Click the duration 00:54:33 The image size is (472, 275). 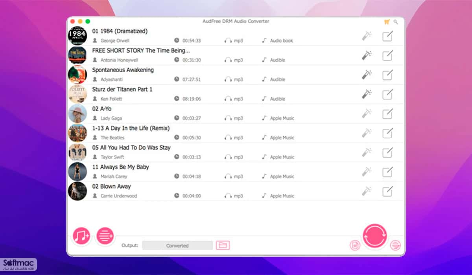192,40
